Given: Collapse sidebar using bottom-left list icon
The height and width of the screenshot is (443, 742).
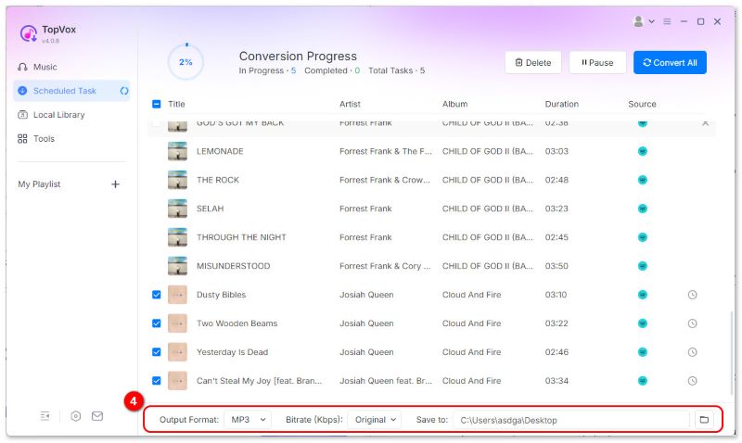Looking at the screenshot, I should coord(45,416).
